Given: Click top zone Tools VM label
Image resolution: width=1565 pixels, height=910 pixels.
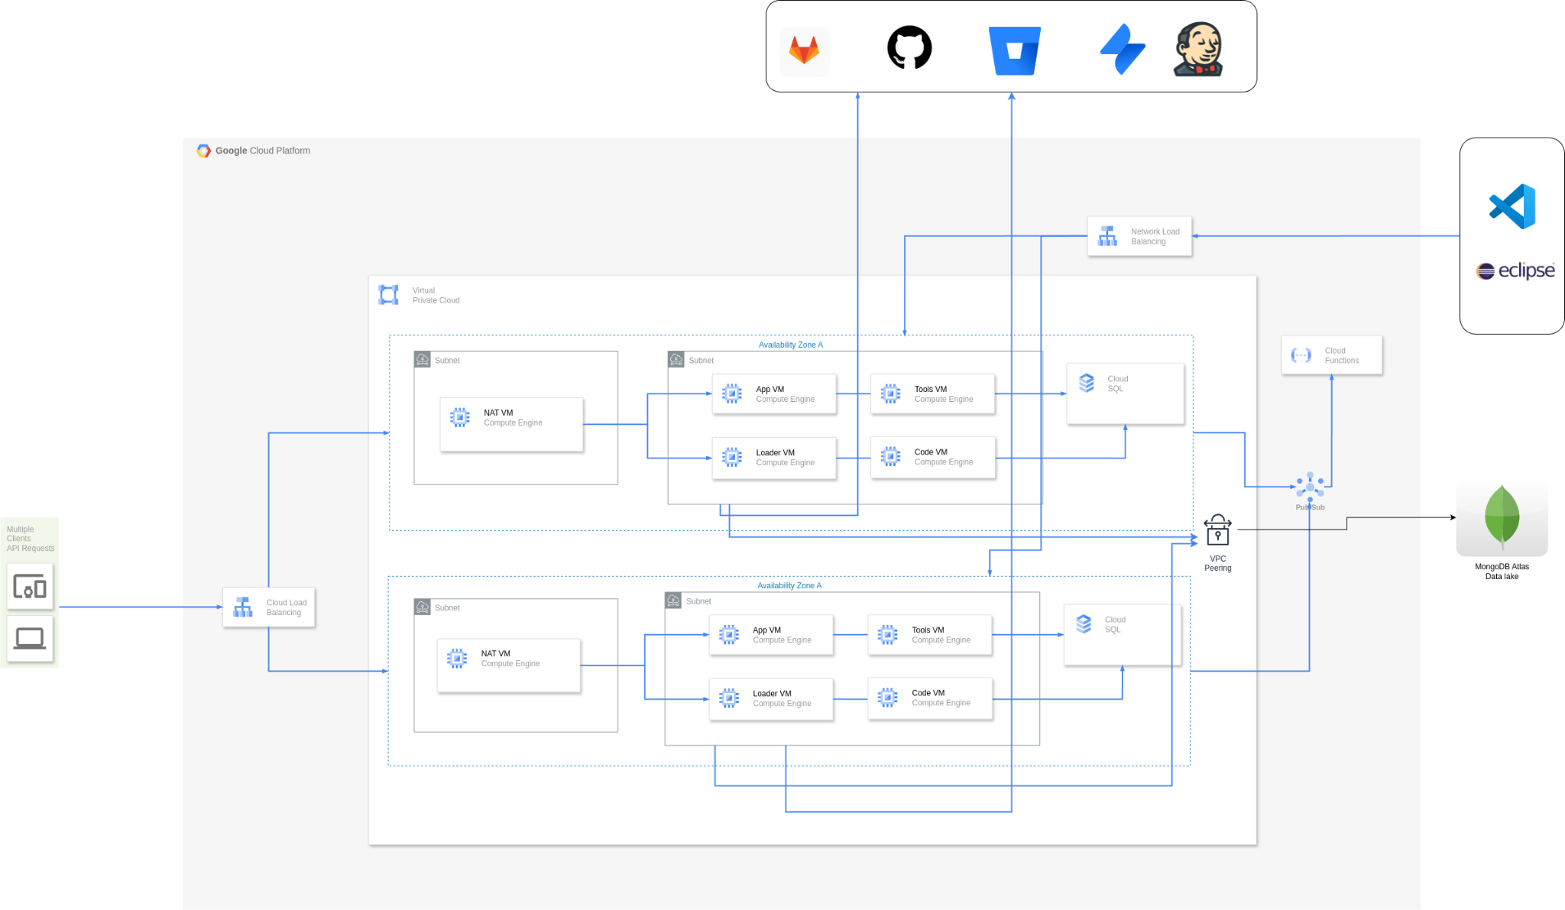Looking at the screenshot, I should (x=931, y=389).
